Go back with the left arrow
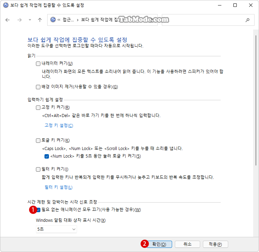The height and width of the screenshot is (252, 259). [x=8, y=20]
